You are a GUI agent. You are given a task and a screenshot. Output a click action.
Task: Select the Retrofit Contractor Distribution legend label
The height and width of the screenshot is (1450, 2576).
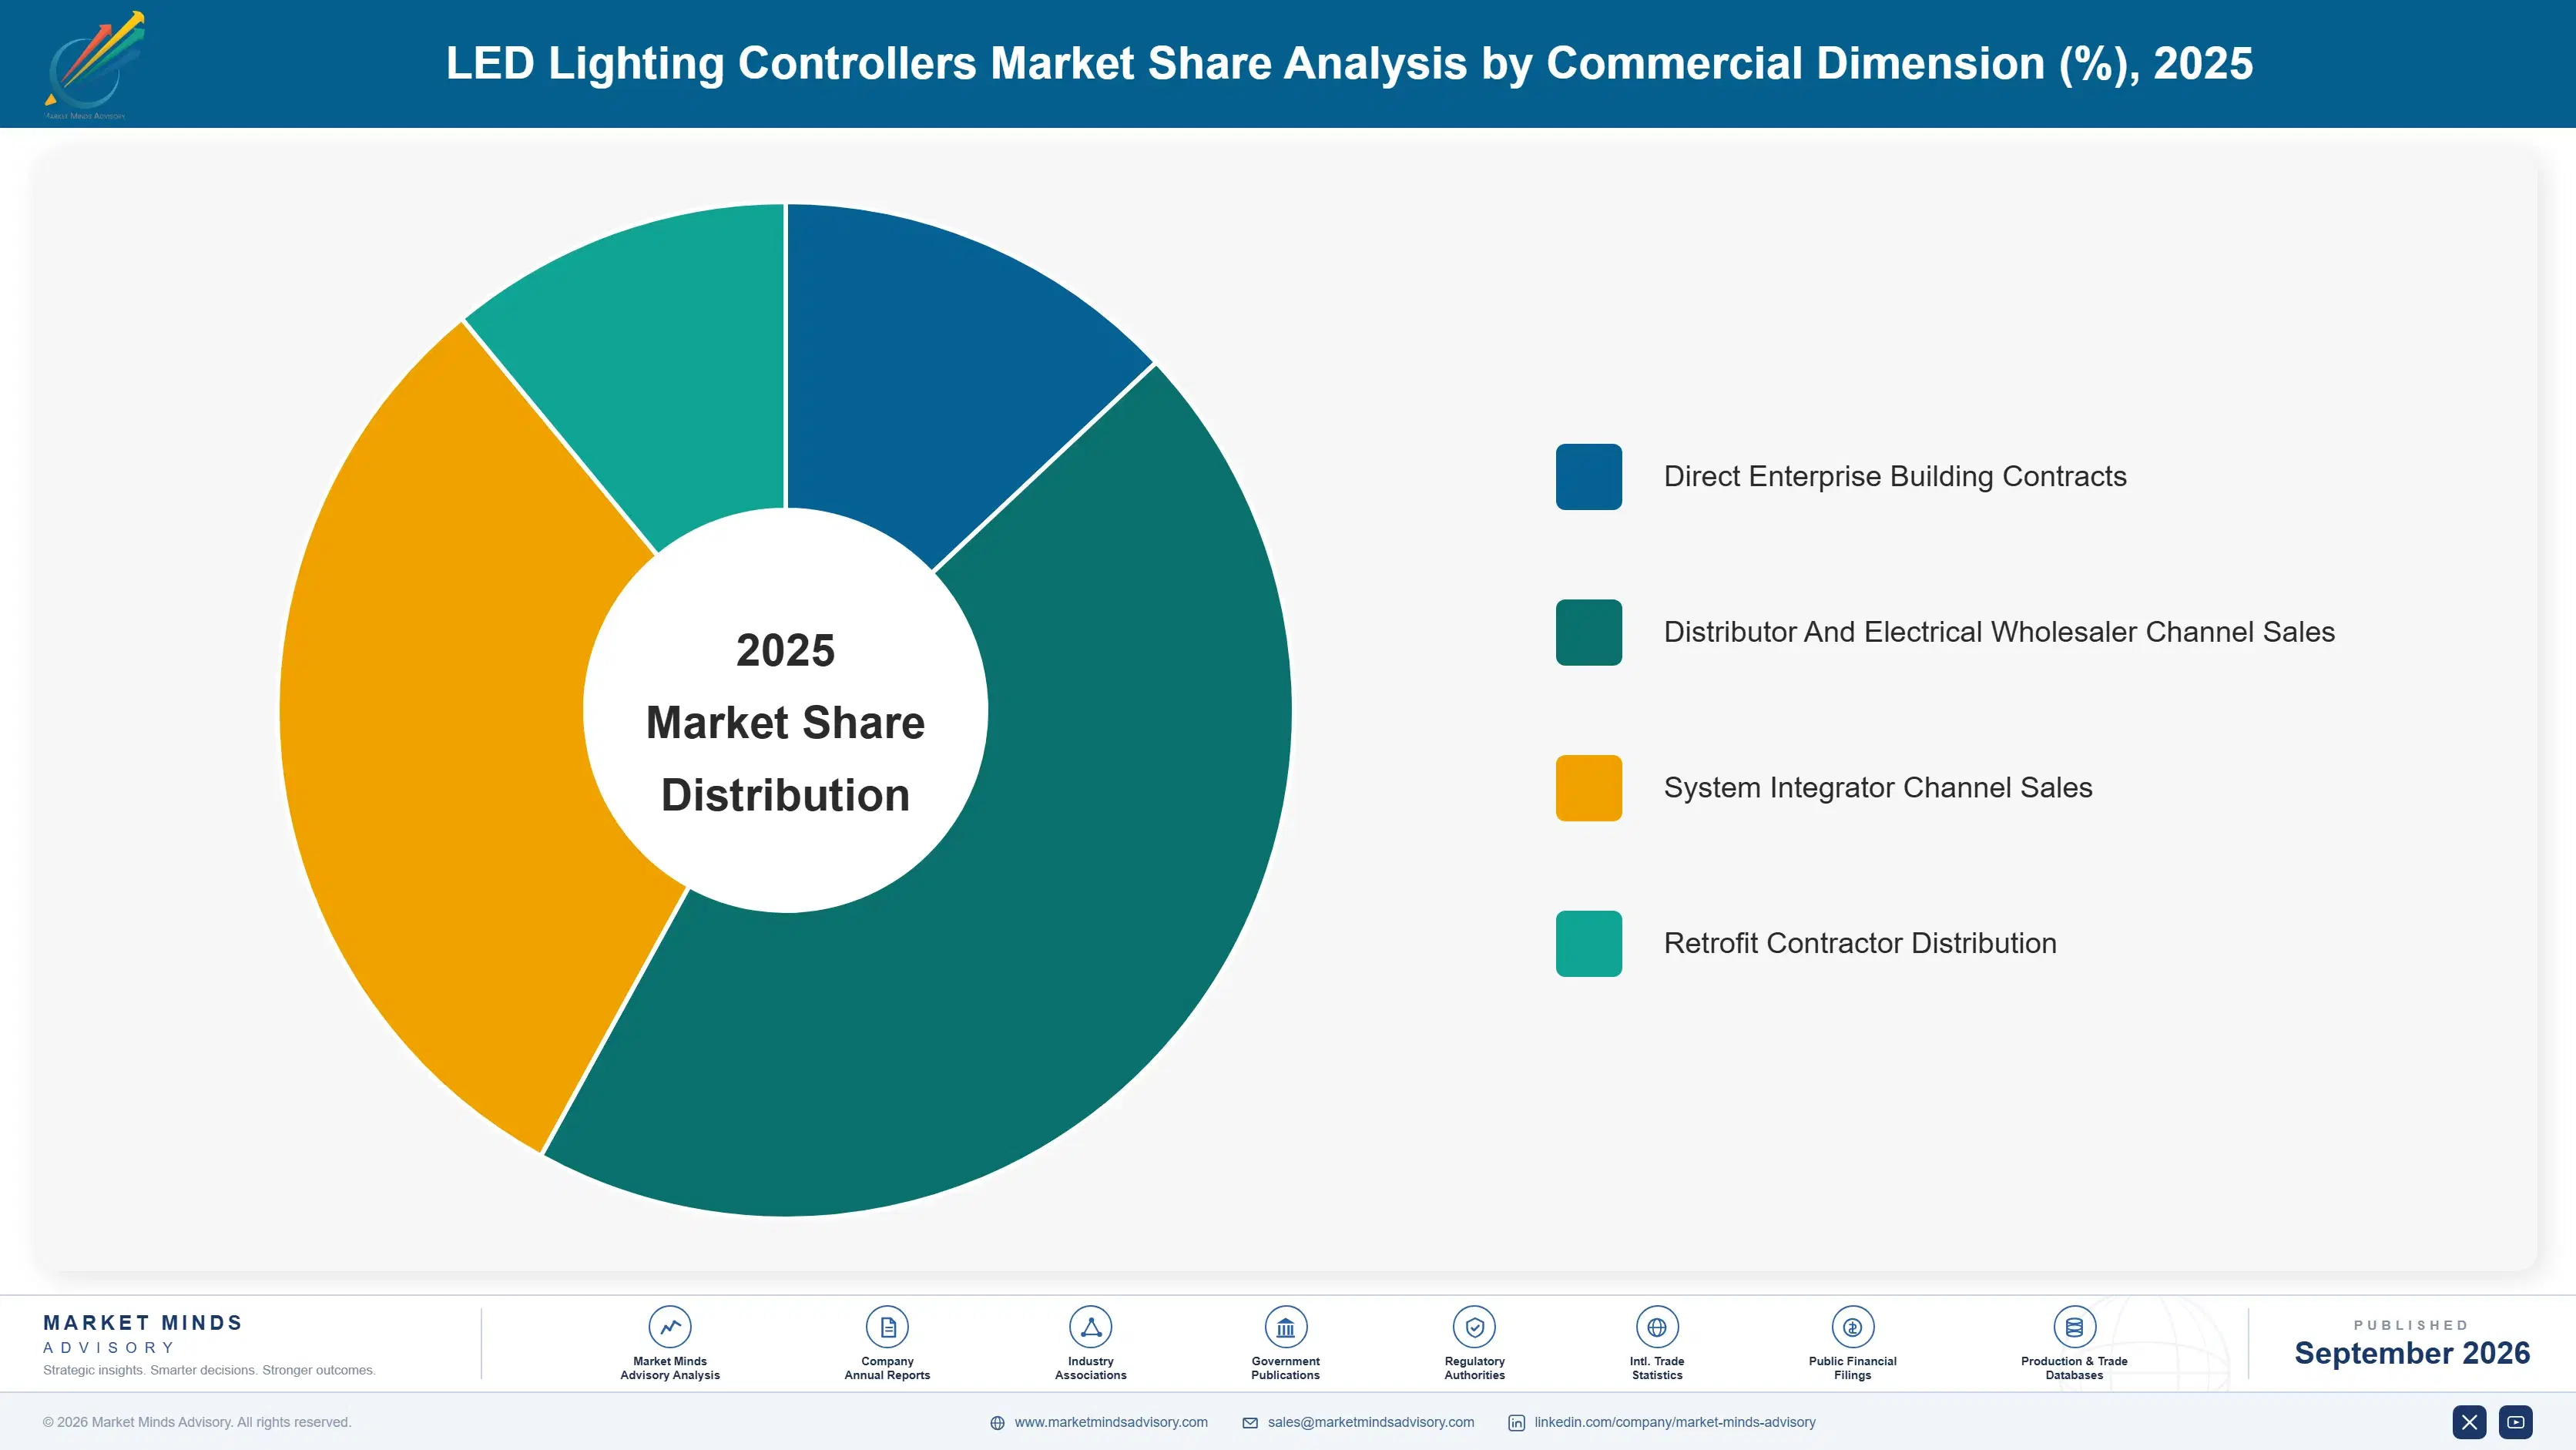[x=1860, y=943]
